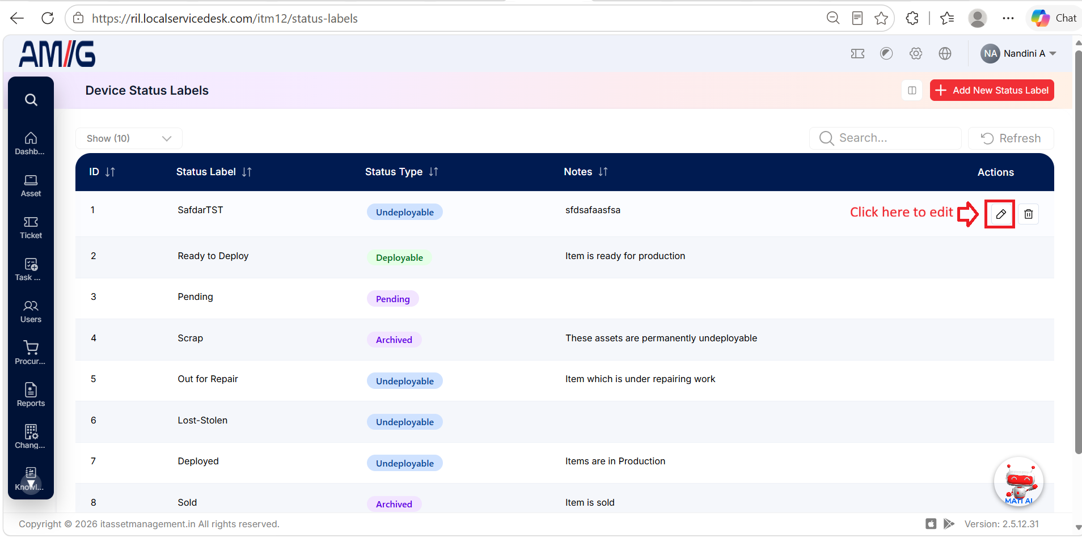This screenshot has width=1082, height=538.
Task: Click the AMIG logo
Action: click(x=57, y=54)
